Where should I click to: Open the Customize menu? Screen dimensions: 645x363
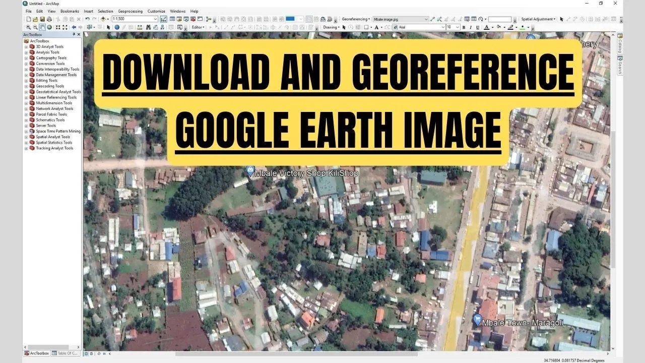156,11
